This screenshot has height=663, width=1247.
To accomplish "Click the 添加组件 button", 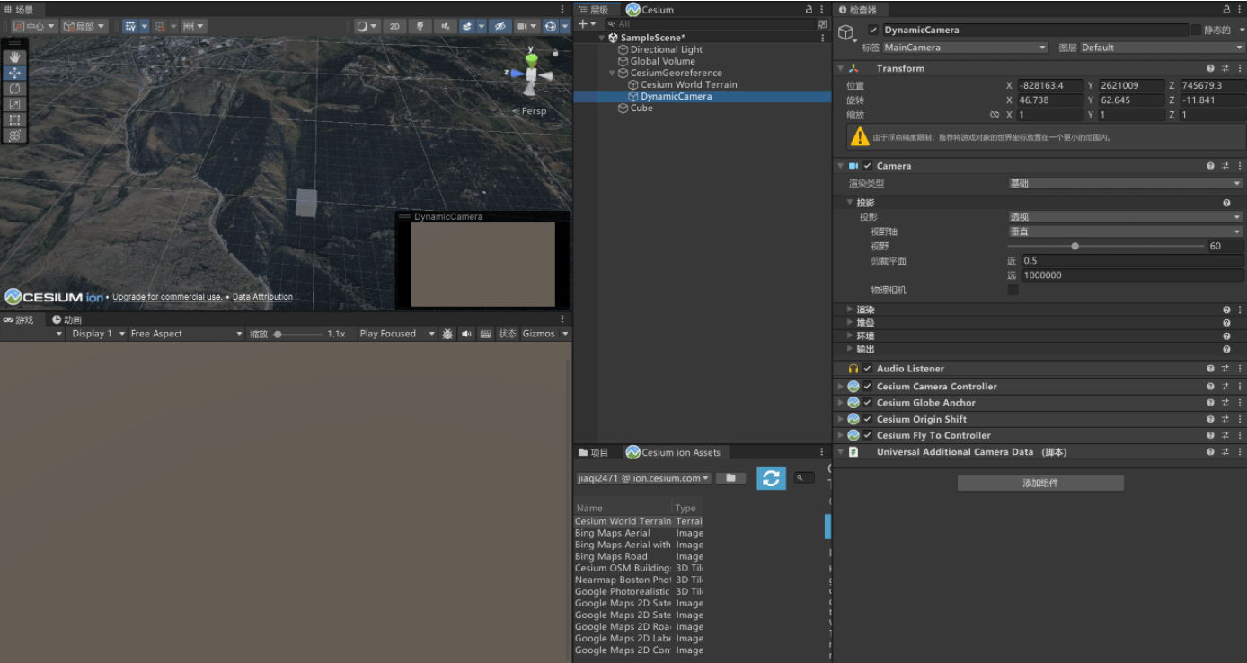I will (x=1040, y=483).
